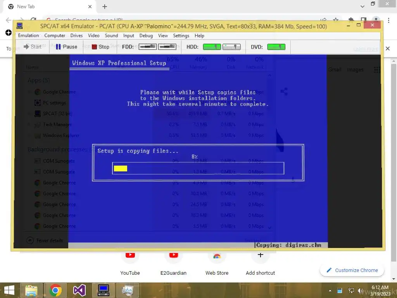Click Chrome back arrow button

tap(9, 20)
